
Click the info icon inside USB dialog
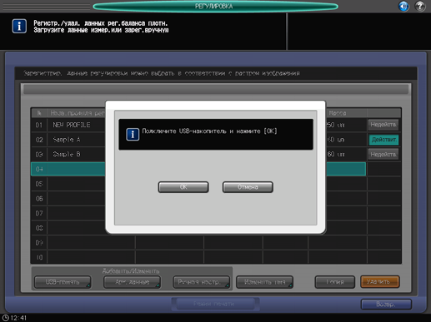[x=133, y=134]
